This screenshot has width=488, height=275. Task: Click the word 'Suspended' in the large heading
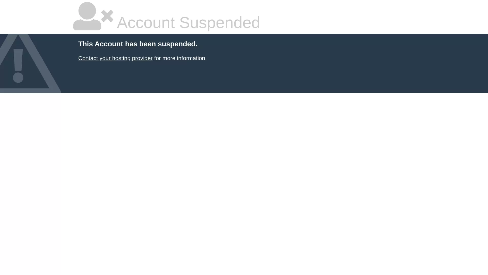coord(220,22)
